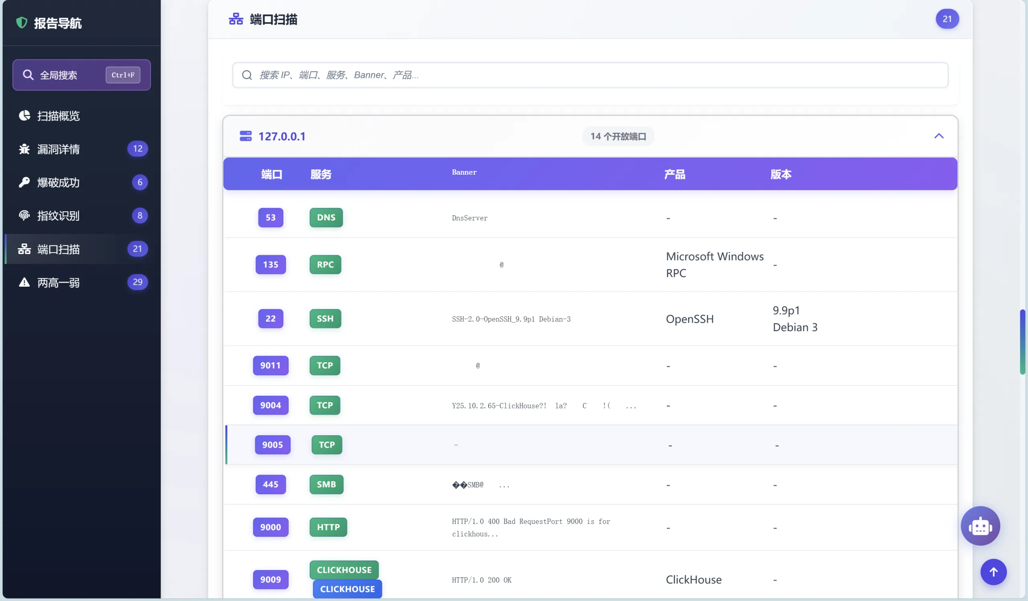Click the 爆破成功 tool icon
This screenshot has width=1028, height=601.
(24, 182)
